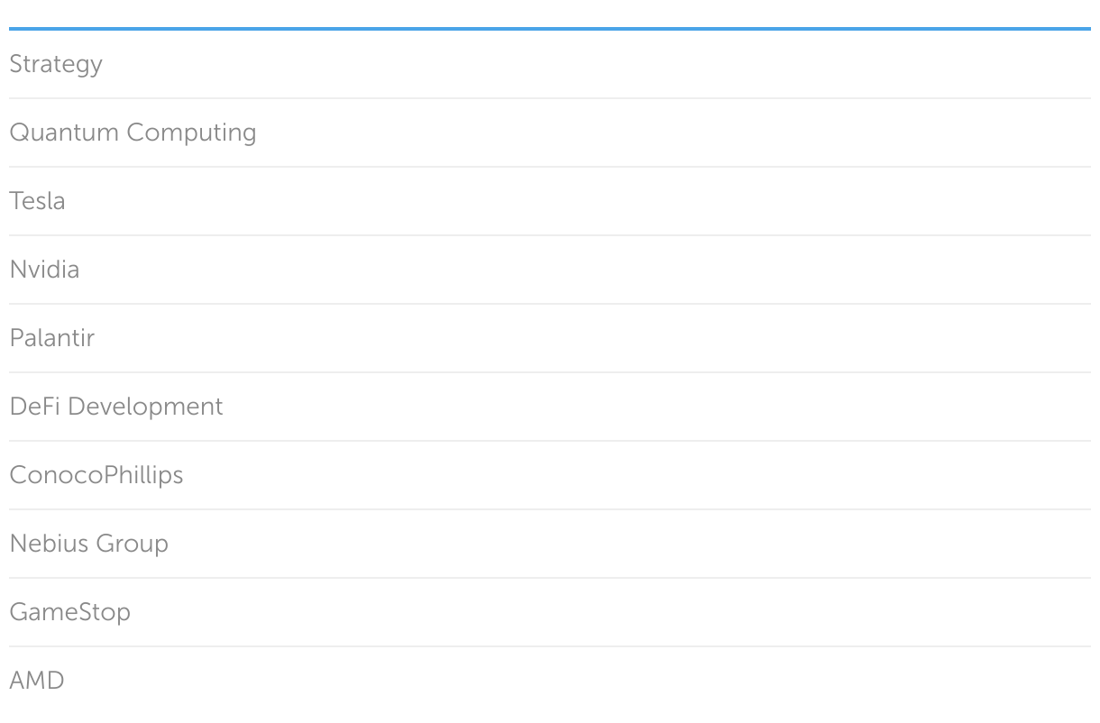Open the Nvidia entry
Image resolution: width=1100 pixels, height=723 pixels.
point(44,270)
